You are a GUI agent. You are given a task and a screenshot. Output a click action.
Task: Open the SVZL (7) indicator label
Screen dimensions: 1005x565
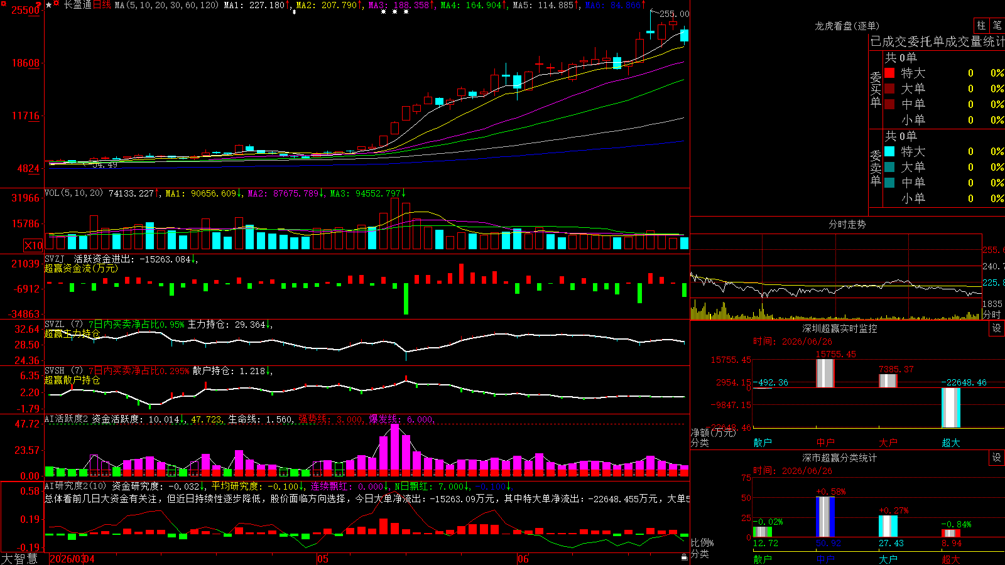pos(63,325)
